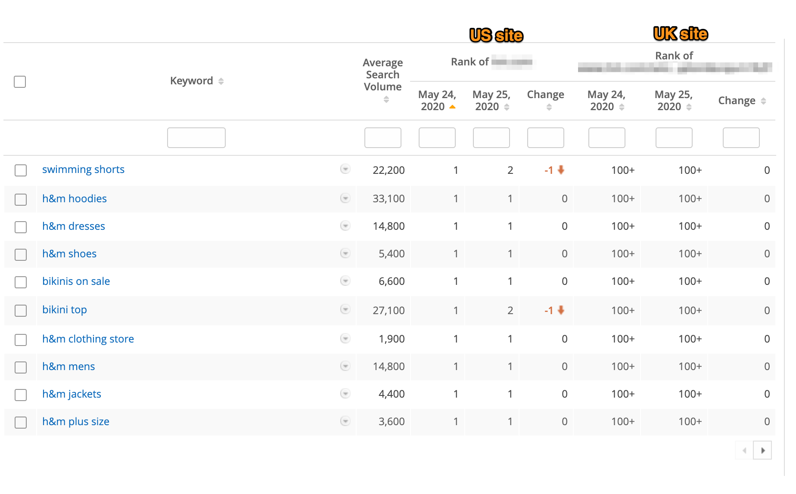796x494 pixels.
Task: Click US May 25 rank filter box
Action: click(x=491, y=138)
